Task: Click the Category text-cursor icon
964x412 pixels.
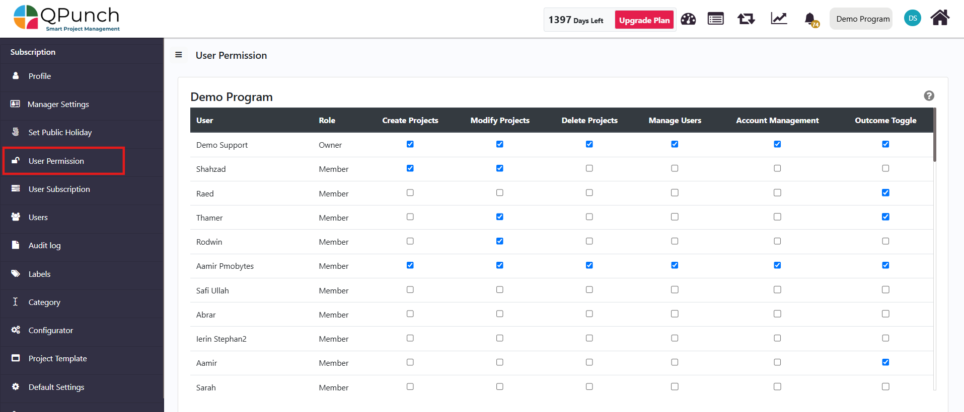Action: (15, 301)
